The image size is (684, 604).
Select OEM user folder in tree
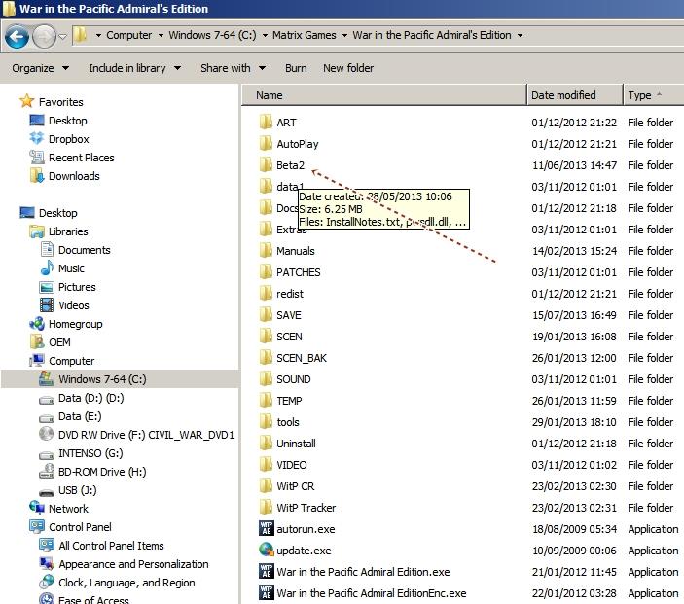(51, 342)
